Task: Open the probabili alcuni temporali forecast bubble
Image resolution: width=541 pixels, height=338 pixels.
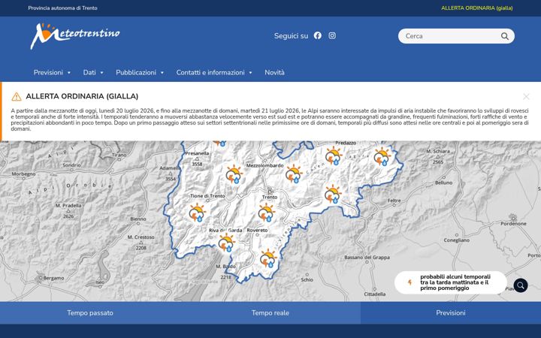Action: pos(451,282)
